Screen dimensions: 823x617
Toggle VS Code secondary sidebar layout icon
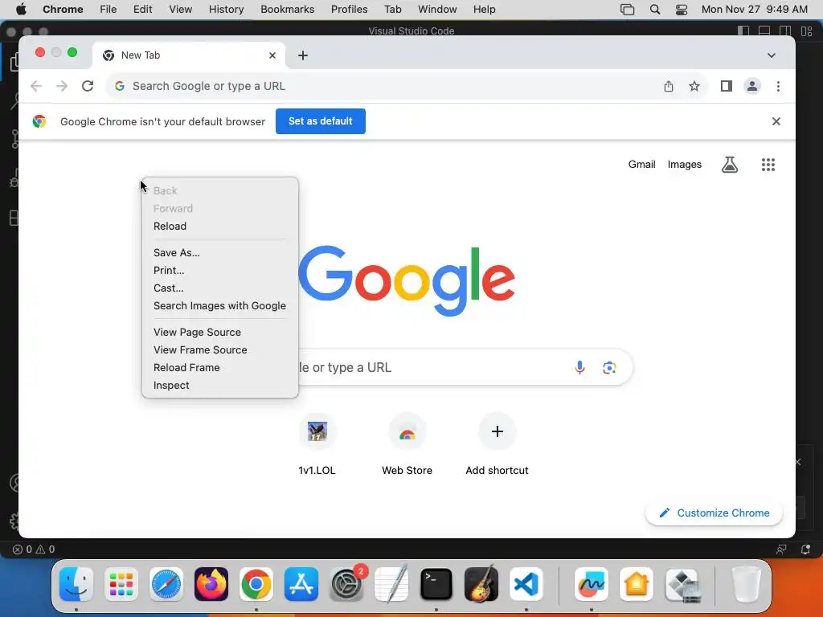point(786,31)
